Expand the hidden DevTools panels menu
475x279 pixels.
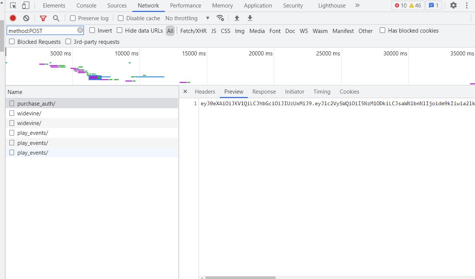tap(357, 5)
